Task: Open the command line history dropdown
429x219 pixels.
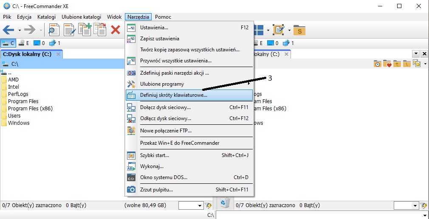Action: click(426, 215)
